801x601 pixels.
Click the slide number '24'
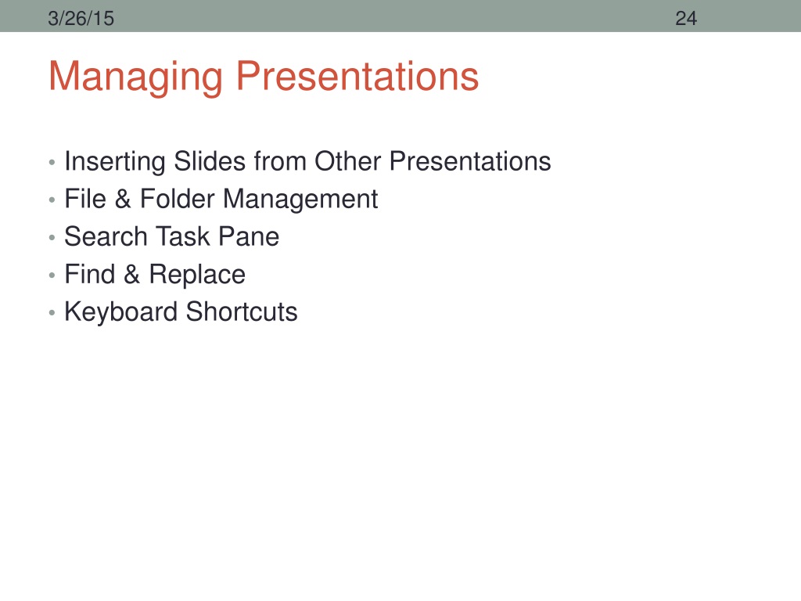coord(686,19)
